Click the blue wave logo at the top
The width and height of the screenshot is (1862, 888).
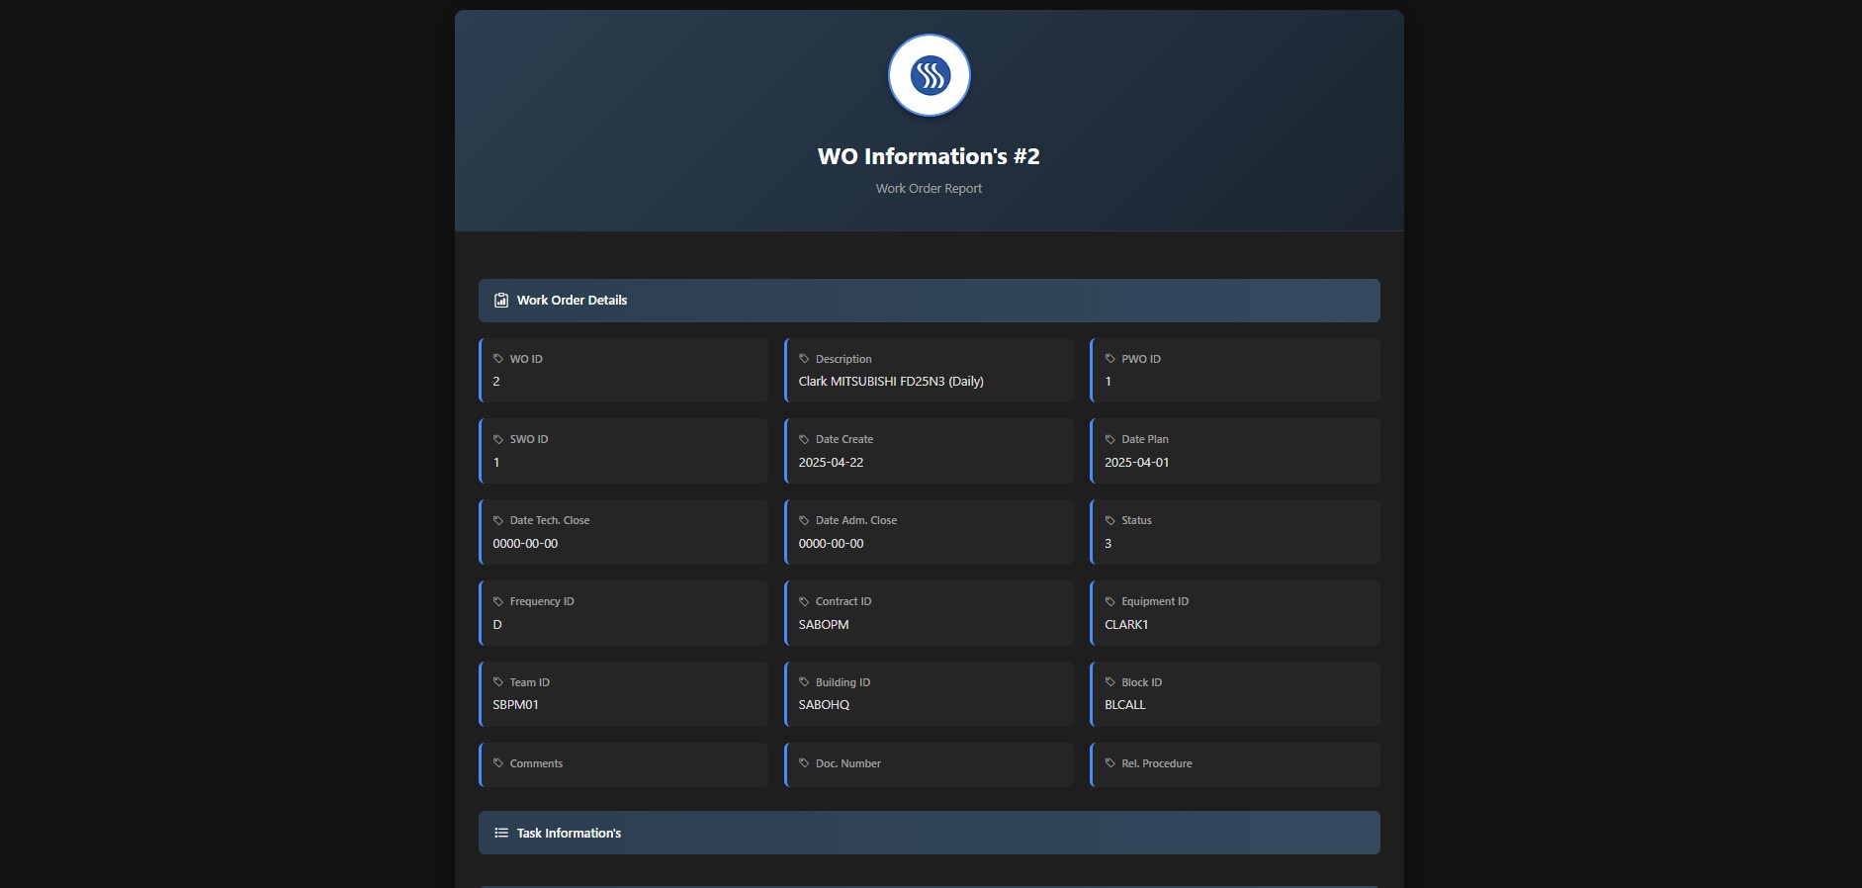(x=930, y=75)
